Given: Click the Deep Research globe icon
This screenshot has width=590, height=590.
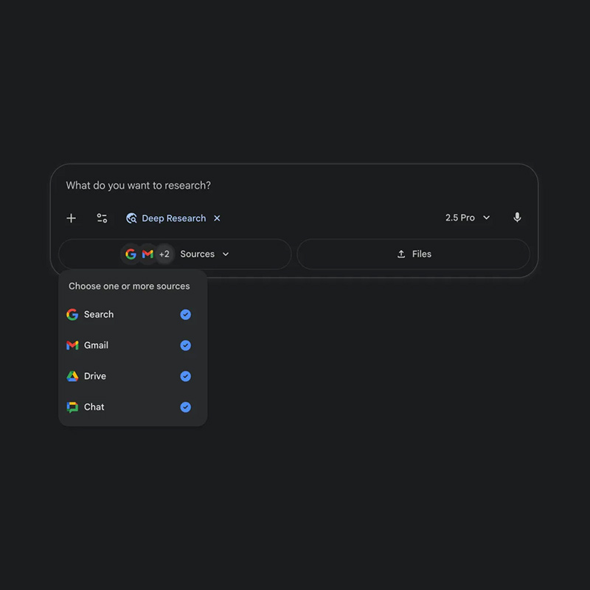Looking at the screenshot, I should 131,218.
